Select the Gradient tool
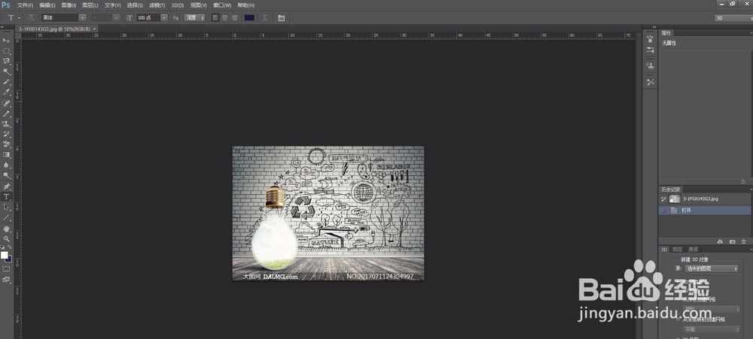The height and width of the screenshot is (339, 753). [7, 155]
